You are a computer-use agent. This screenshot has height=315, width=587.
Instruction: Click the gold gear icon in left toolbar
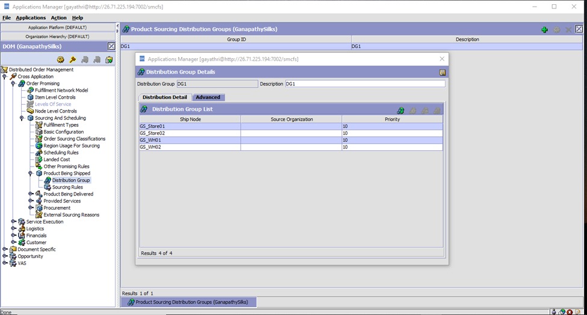[x=60, y=60]
